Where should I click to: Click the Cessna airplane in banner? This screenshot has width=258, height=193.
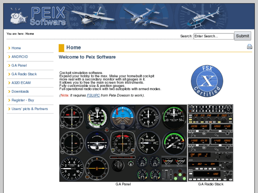click(x=93, y=16)
